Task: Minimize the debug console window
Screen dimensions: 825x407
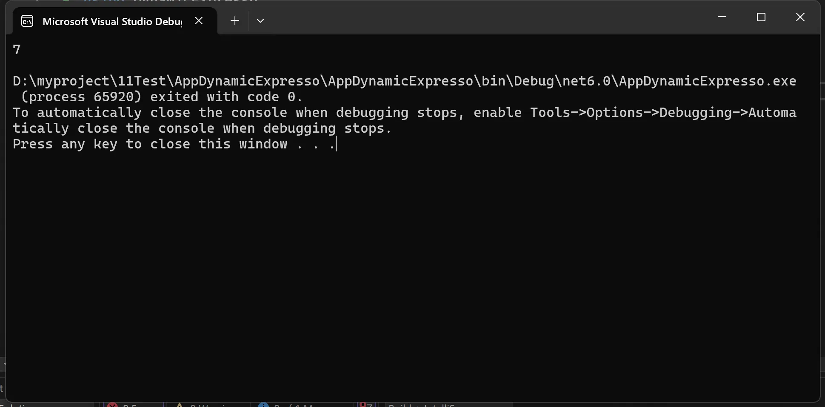Action: pos(722,17)
